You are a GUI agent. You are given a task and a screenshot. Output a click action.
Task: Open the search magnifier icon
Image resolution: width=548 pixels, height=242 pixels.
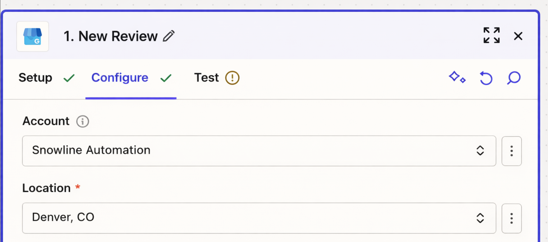click(514, 78)
